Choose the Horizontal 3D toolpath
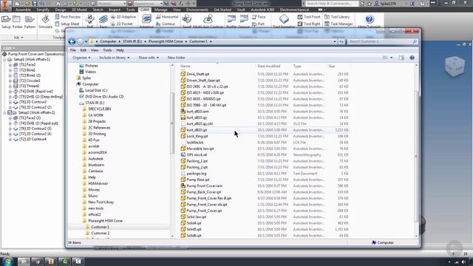This screenshot has height=266, width=473. (167, 17)
